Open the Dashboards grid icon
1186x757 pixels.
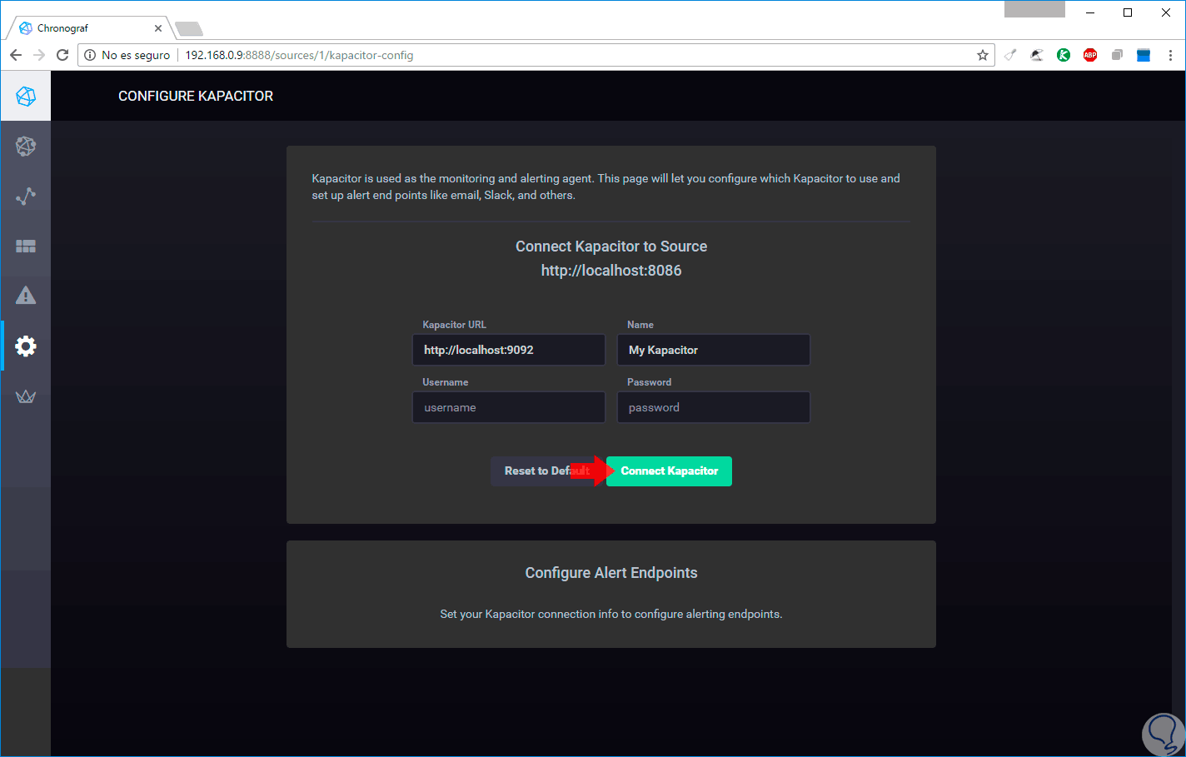coord(26,247)
